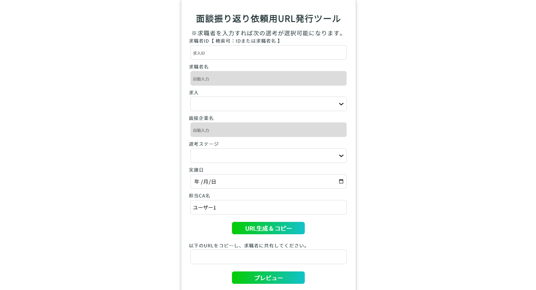Open the calendar picker icon in 実施日
This screenshot has height=290, width=536.
pyautogui.click(x=341, y=181)
